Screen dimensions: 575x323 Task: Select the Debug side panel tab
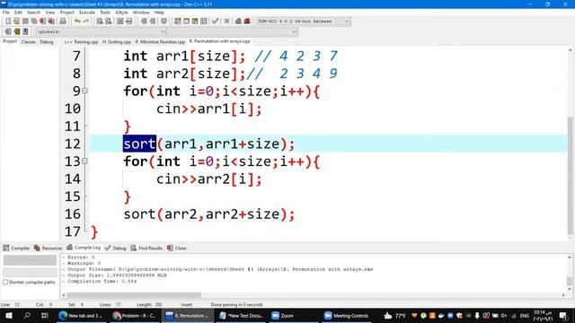click(x=47, y=42)
